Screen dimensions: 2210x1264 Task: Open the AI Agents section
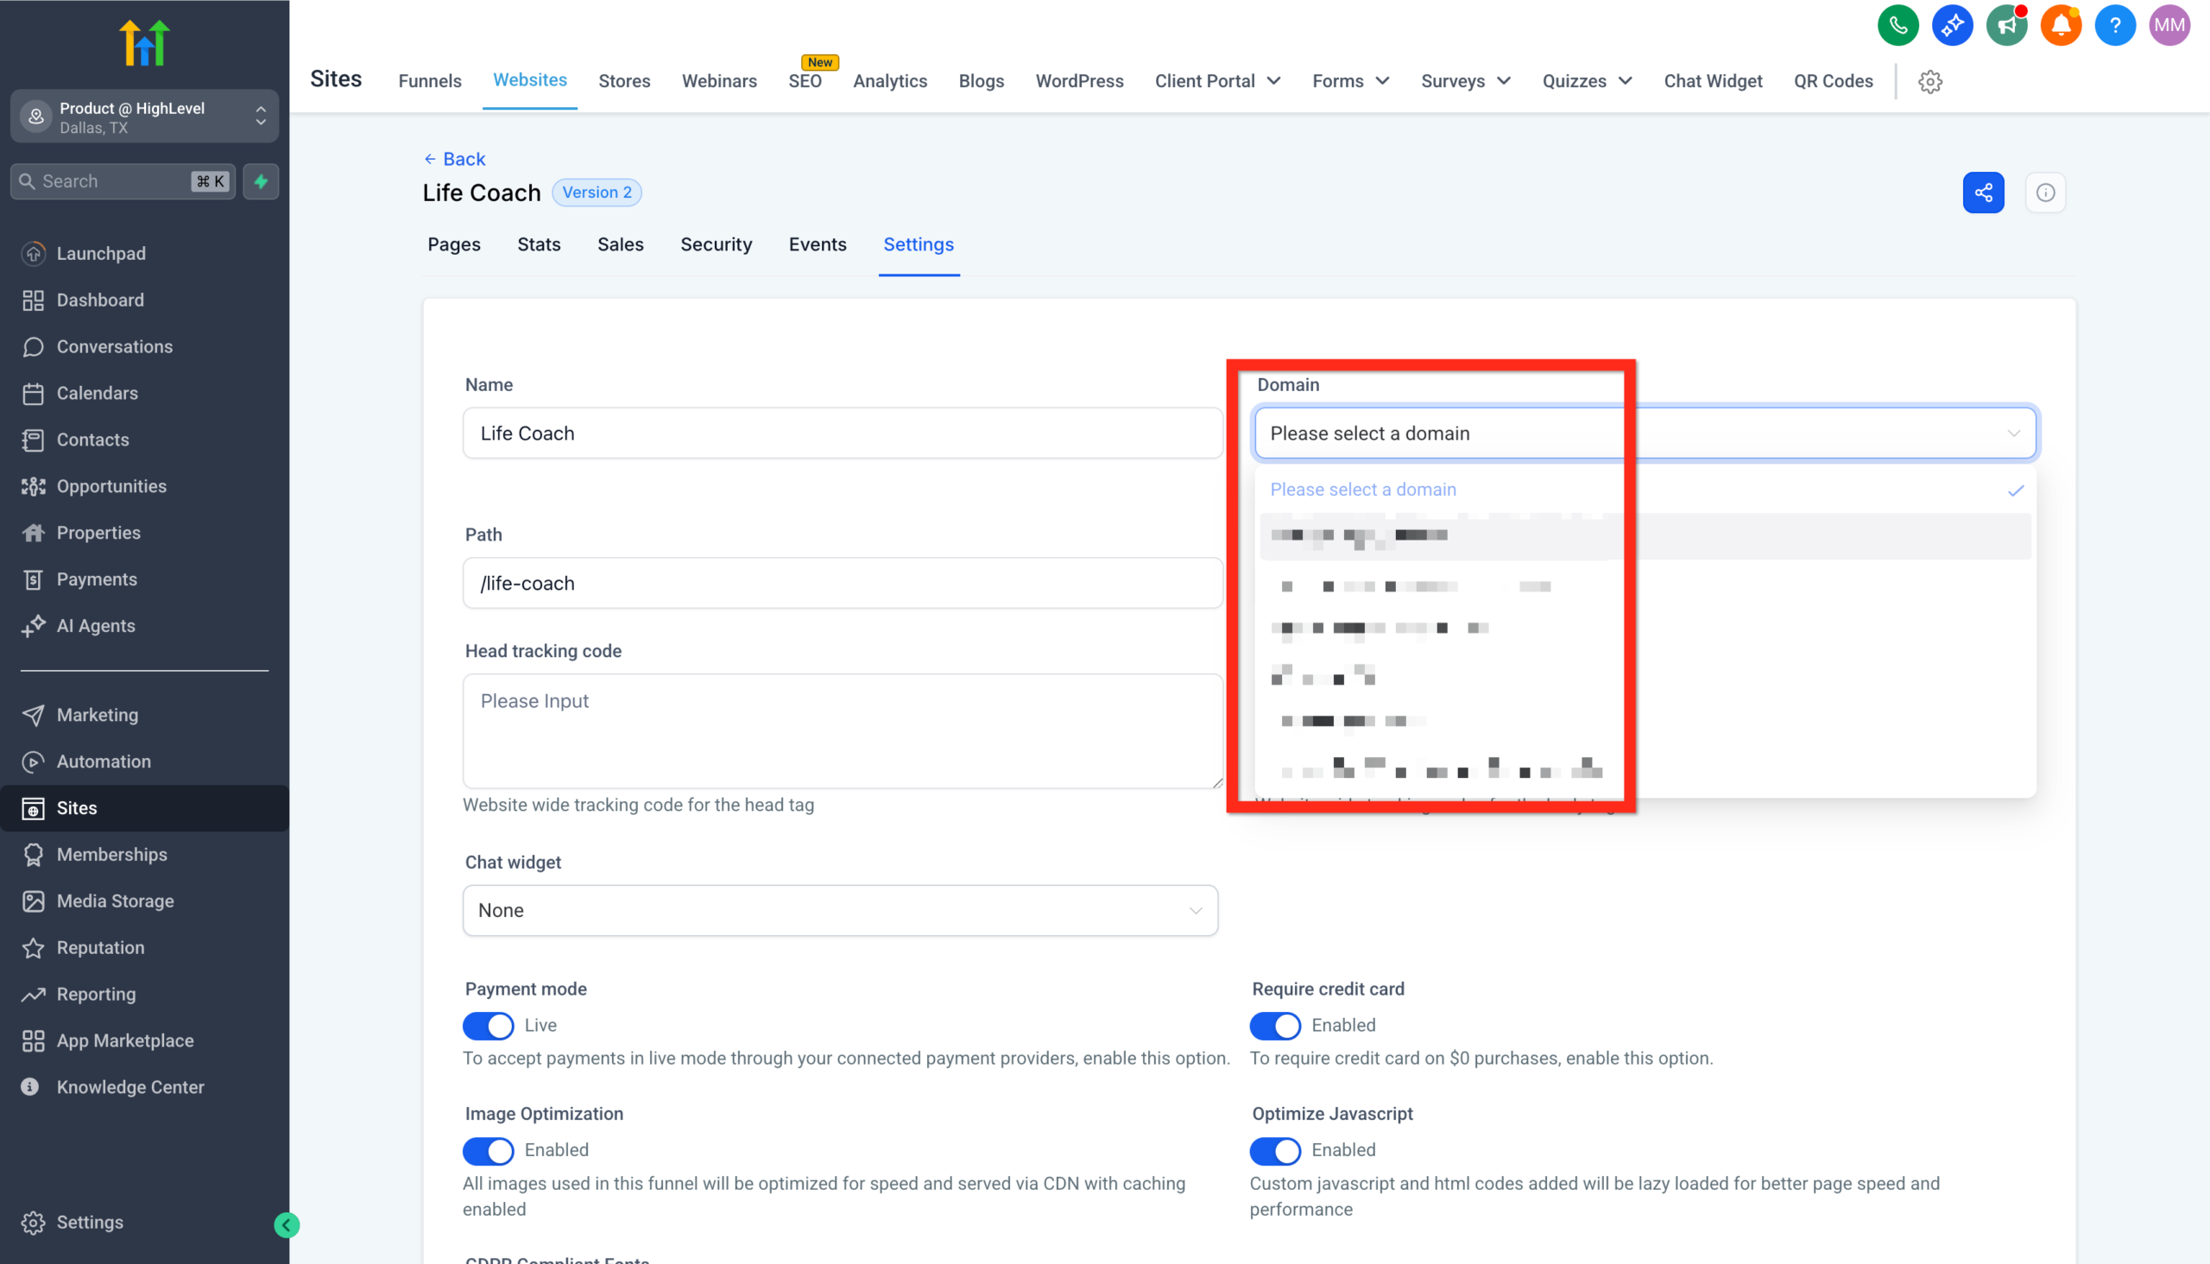[96, 625]
